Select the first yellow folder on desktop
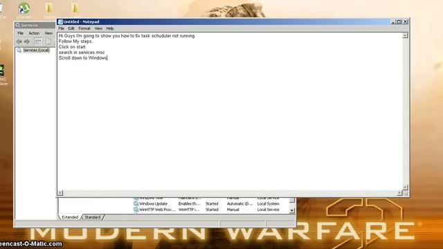 pos(49,8)
